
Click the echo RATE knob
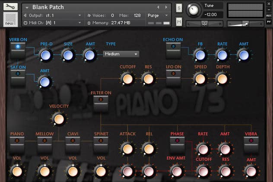tap(222, 55)
